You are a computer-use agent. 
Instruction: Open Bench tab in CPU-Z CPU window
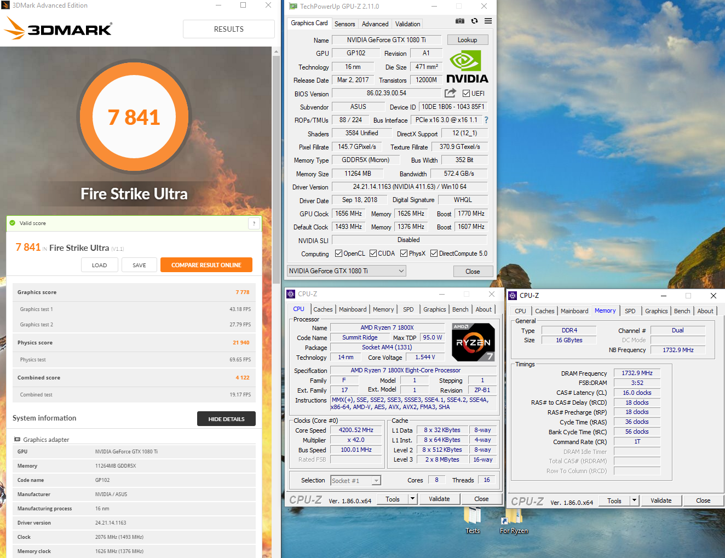461,309
